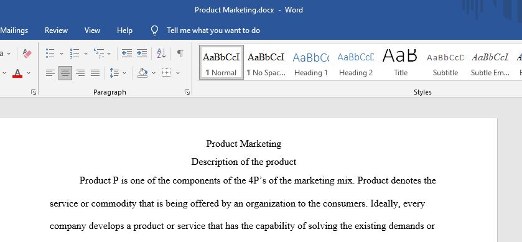Screen dimensions: 522x242
Task: Open line spacing dropdown arrow
Action: pos(124,73)
